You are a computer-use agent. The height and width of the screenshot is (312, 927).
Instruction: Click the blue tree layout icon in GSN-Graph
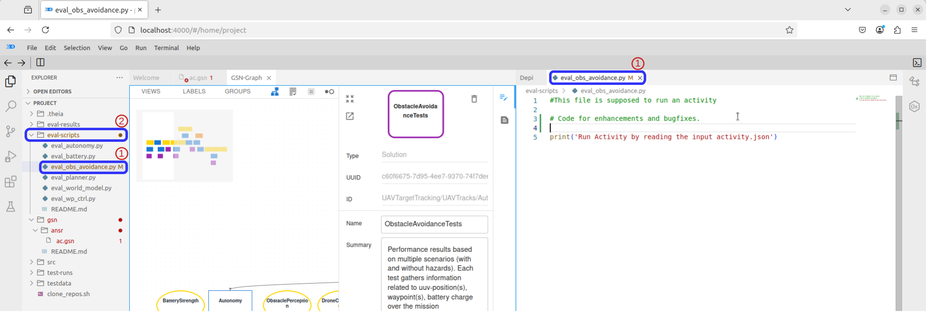pyautogui.click(x=275, y=92)
